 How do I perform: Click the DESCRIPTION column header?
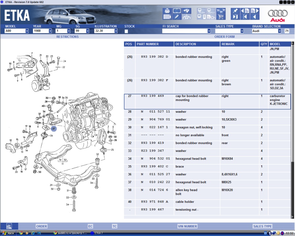click(x=197, y=44)
